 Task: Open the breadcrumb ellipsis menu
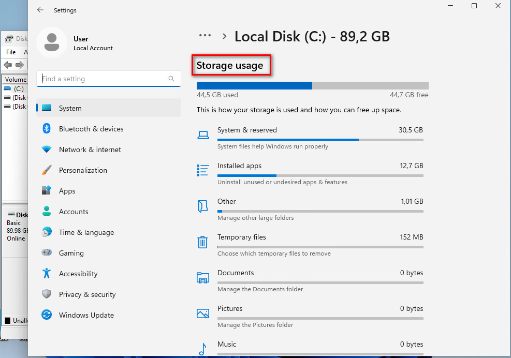(x=205, y=35)
